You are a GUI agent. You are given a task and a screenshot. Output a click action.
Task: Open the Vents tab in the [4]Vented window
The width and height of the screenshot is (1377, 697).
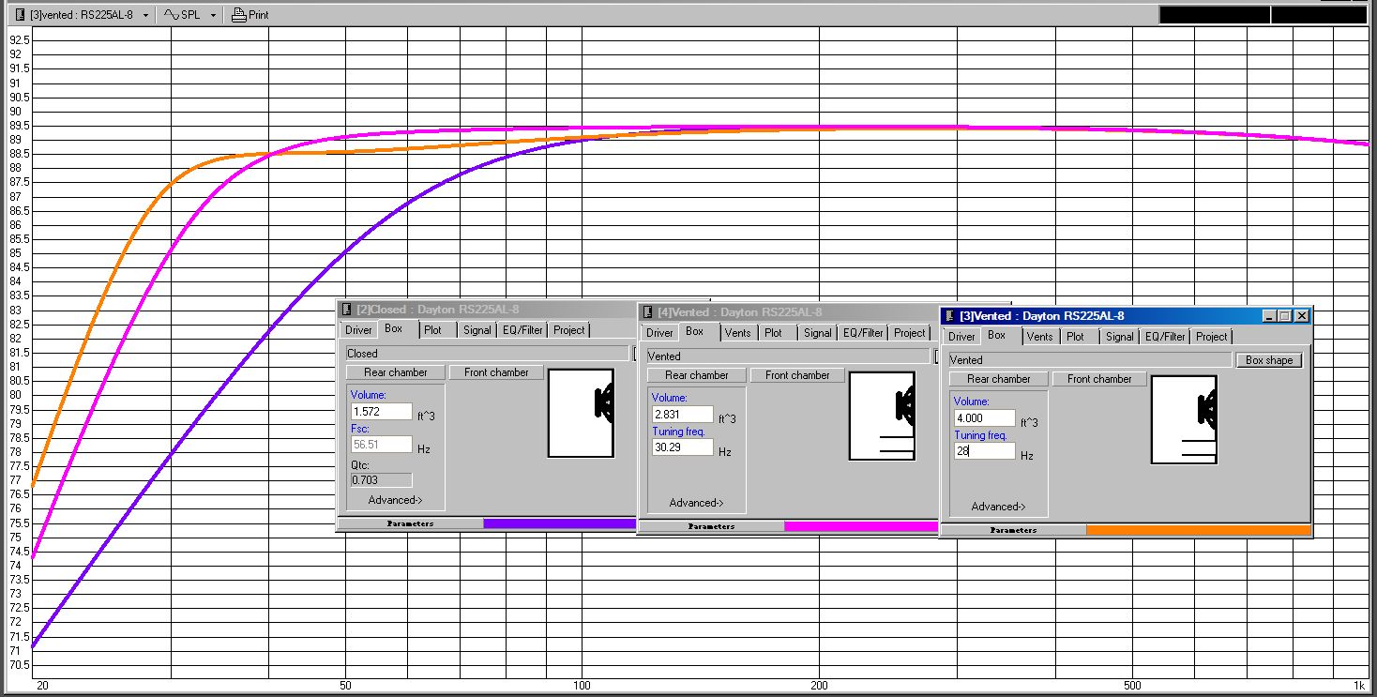(738, 333)
